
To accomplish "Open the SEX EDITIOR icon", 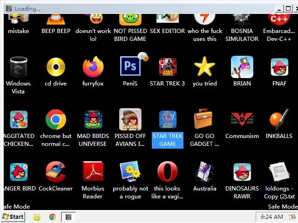I will 168,19.
